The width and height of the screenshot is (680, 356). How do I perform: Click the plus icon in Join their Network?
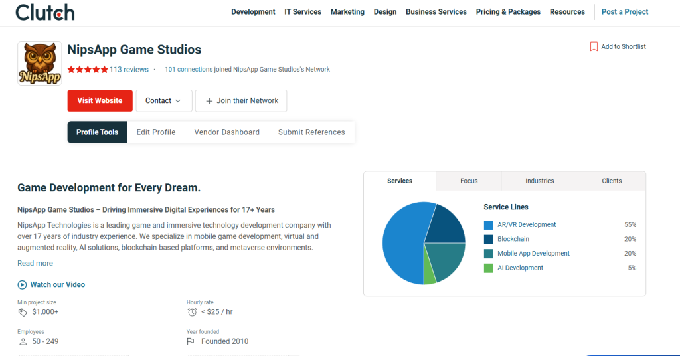coord(209,101)
